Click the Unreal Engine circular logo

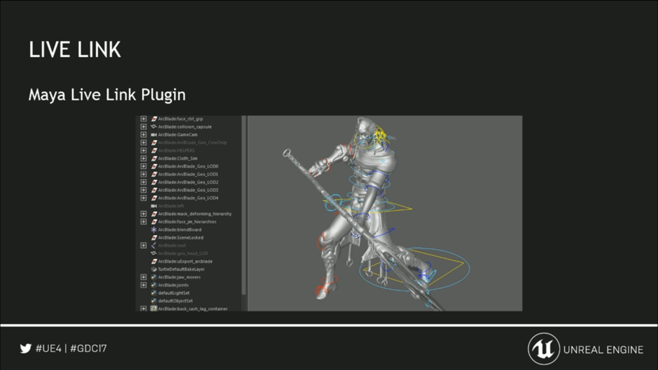(x=544, y=349)
